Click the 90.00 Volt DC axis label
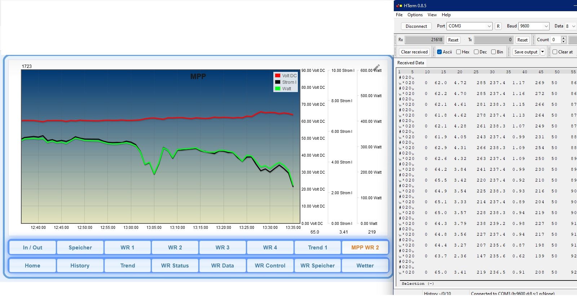Viewport: 577px width, 296px height. pos(313,70)
